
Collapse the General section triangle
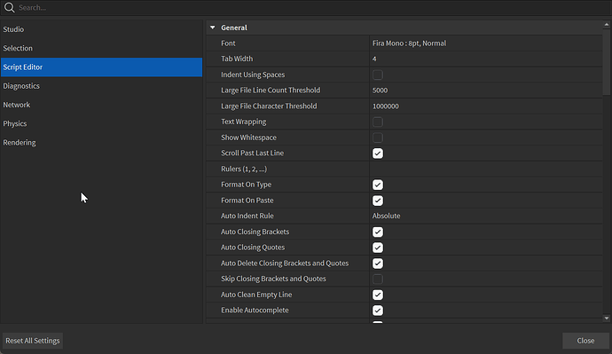click(213, 28)
